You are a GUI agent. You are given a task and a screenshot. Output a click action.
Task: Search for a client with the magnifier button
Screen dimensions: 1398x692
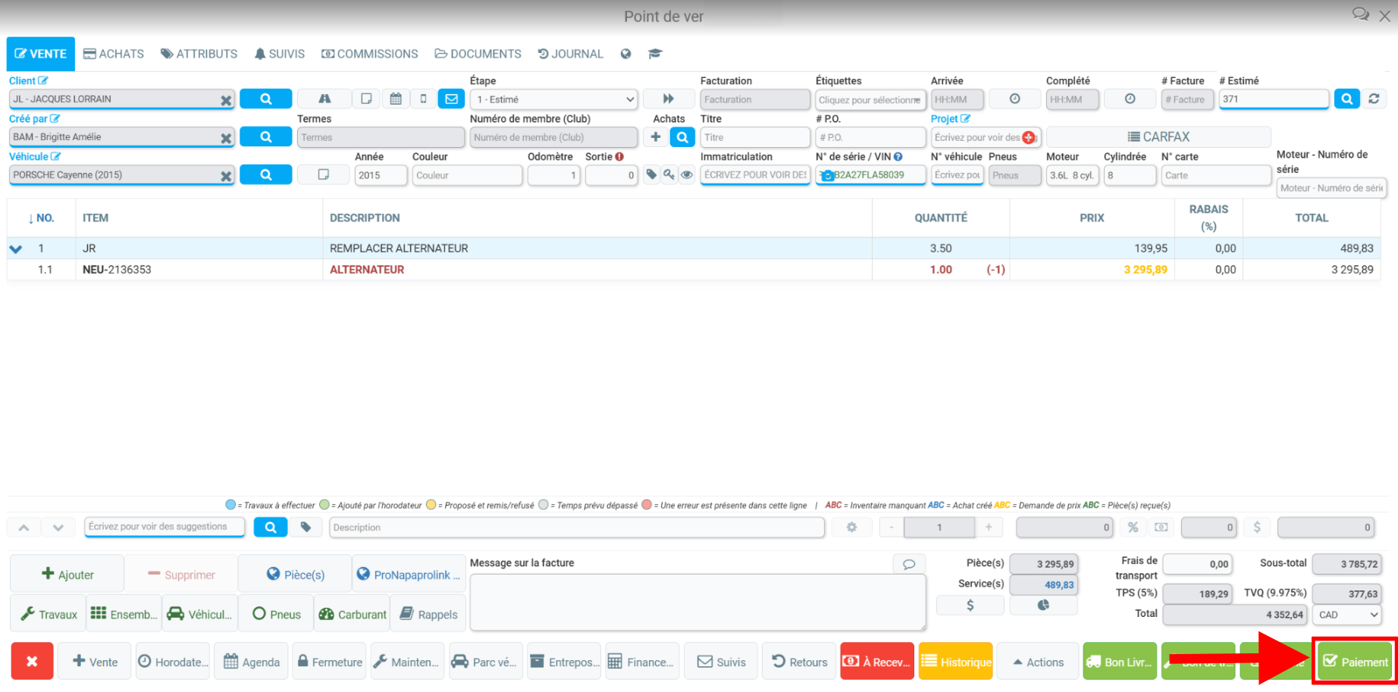coord(265,99)
